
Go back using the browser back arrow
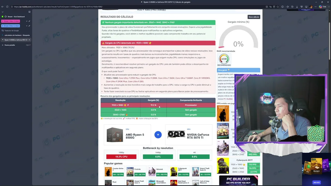tap(3, 7)
